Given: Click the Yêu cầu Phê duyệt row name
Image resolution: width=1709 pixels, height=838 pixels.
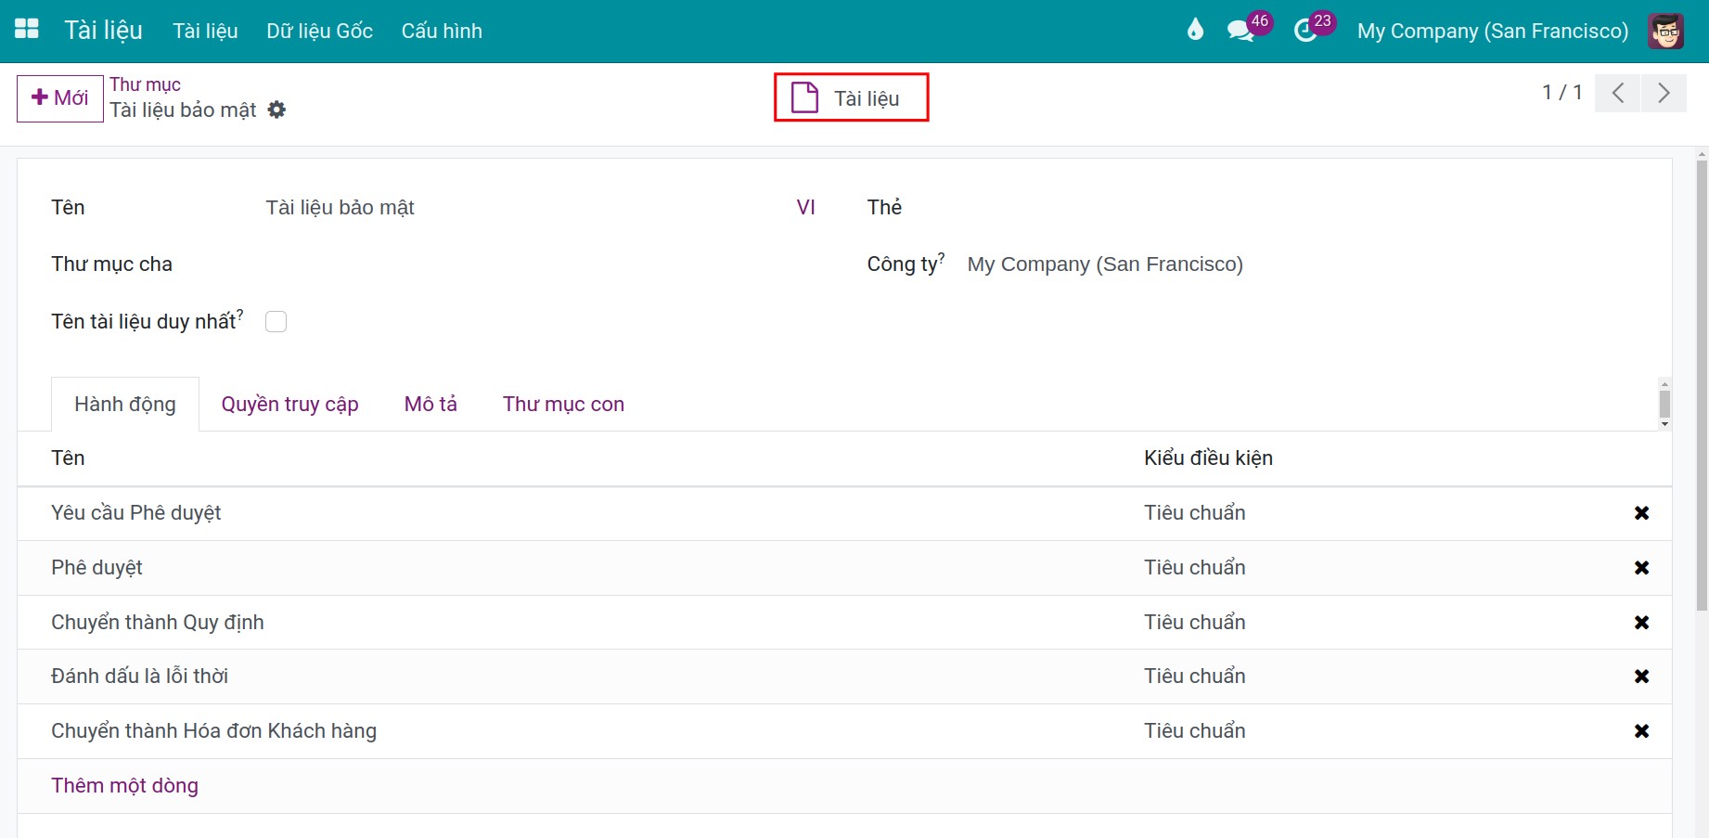Looking at the screenshot, I should coord(135,513).
